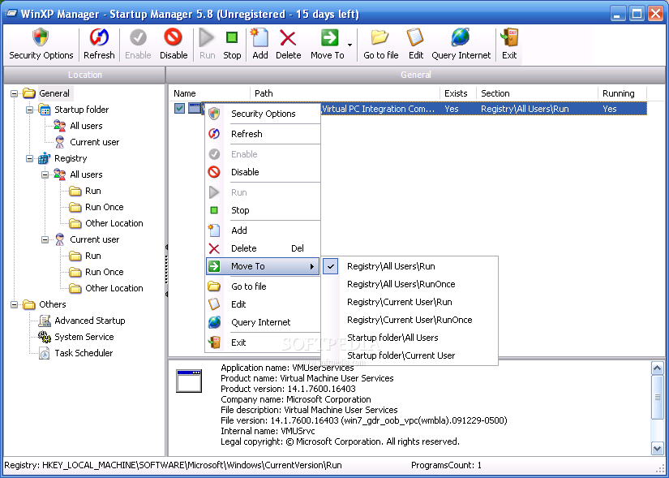
Task: Choose Delete in context menu
Action: coord(263,248)
